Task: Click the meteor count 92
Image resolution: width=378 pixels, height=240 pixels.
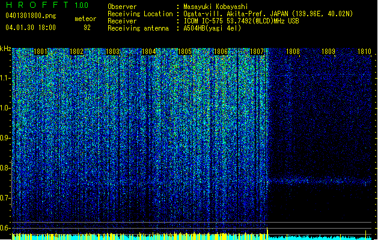Action: [87, 28]
